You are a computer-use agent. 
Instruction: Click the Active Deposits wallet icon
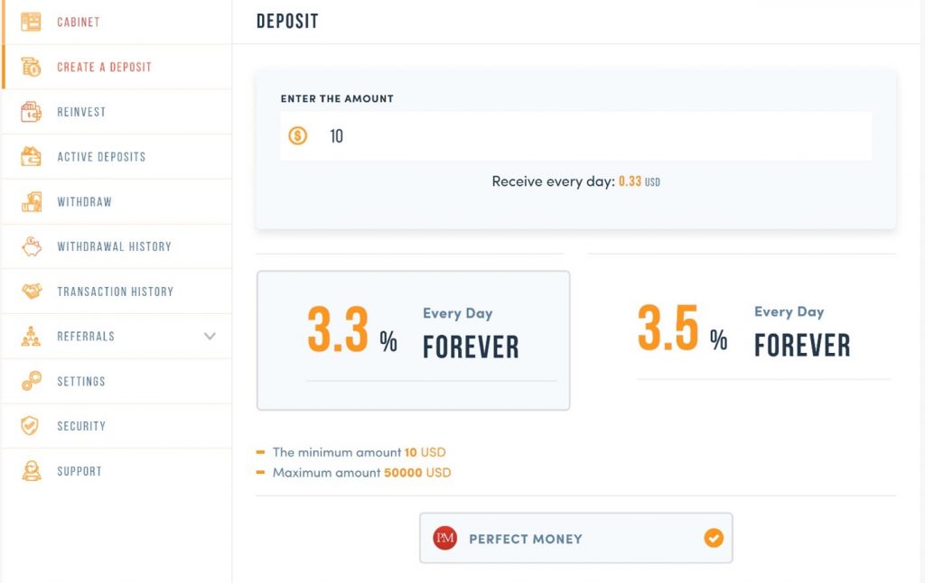31,156
